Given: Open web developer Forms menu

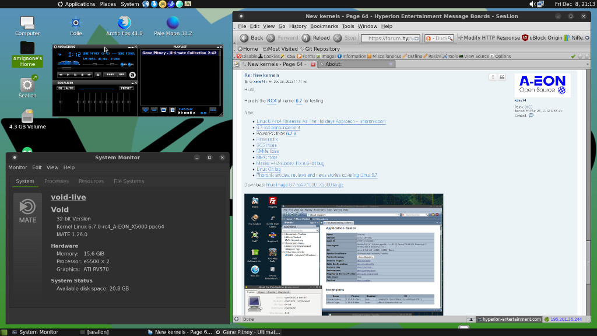Looking at the screenshot, I should click(306, 56).
